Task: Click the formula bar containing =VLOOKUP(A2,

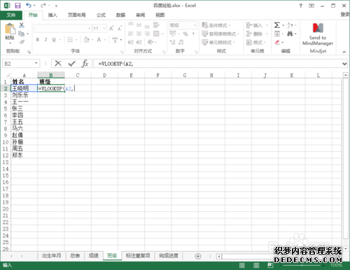Action: [217, 64]
